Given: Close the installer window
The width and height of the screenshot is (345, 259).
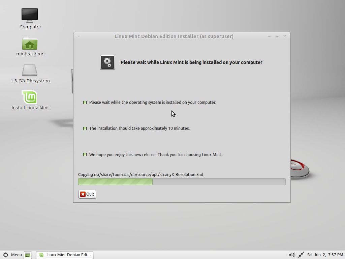Looking at the screenshot, I should click(x=284, y=36).
